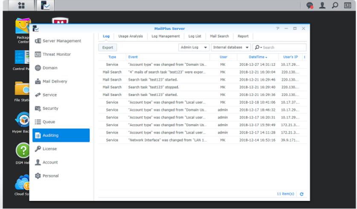Open Personal settings
Image resolution: width=357 pixels, height=209 pixels.
coord(61,176)
